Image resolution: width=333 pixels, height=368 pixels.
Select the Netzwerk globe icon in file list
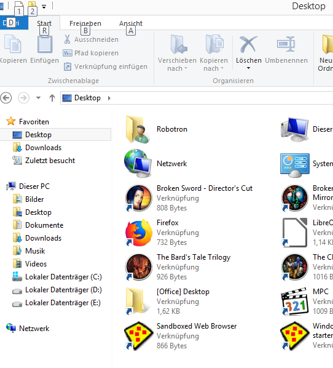(x=138, y=163)
